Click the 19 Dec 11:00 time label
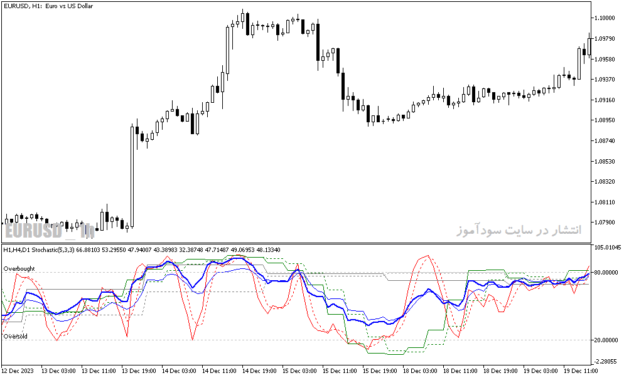 (581, 371)
